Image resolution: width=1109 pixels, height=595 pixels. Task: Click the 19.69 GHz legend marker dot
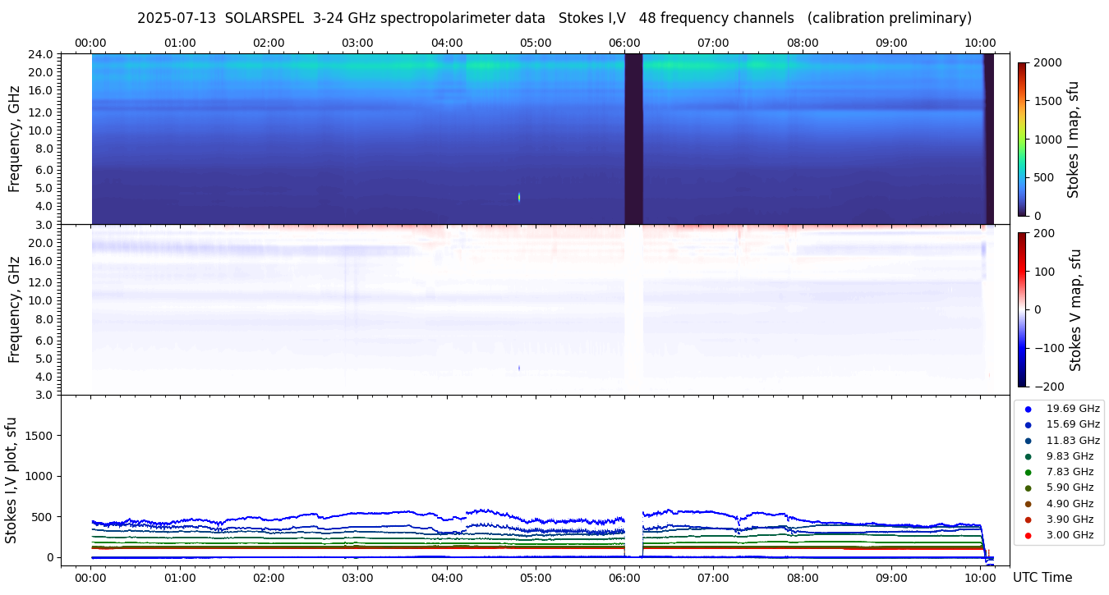point(1028,409)
